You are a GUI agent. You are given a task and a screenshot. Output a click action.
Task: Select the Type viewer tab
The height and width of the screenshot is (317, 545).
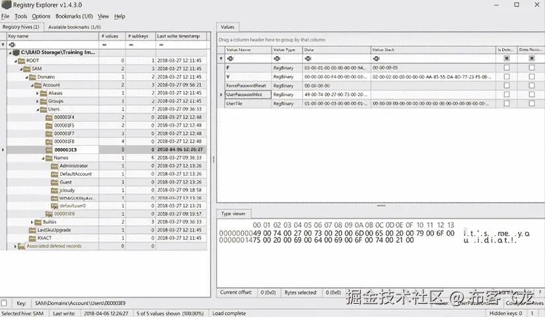click(x=233, y=214)
